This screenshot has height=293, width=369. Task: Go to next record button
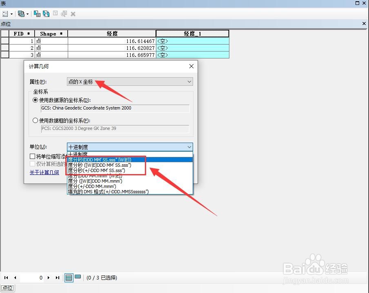coord(49,278)
